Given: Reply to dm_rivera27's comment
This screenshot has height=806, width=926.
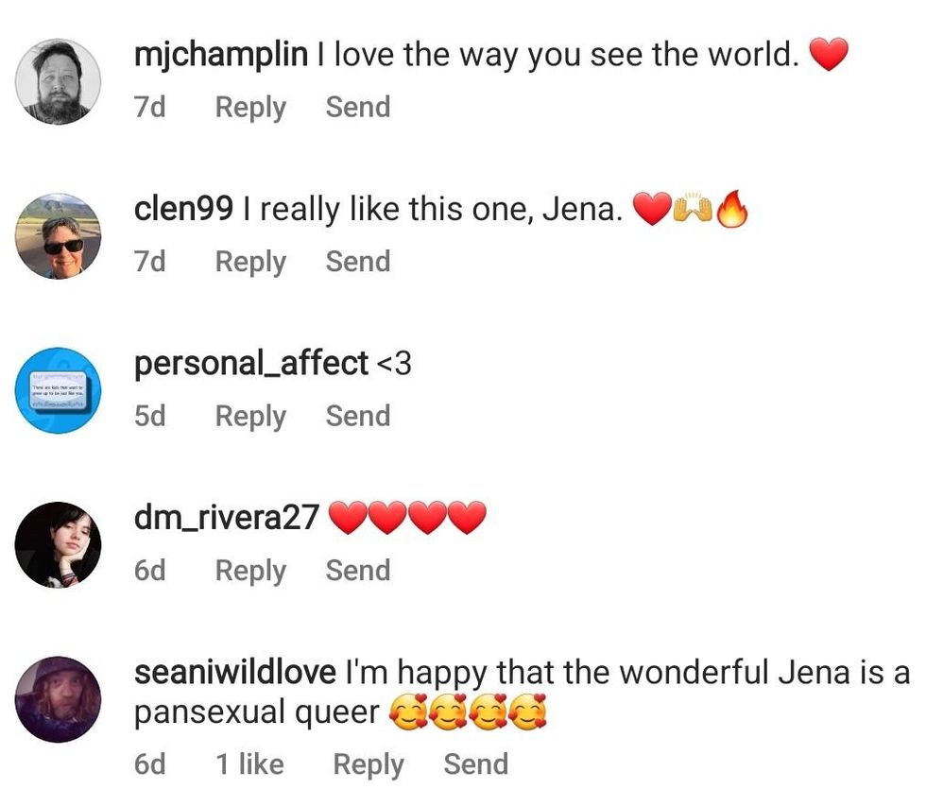Looking at the screenshot, I should (250, 571).
